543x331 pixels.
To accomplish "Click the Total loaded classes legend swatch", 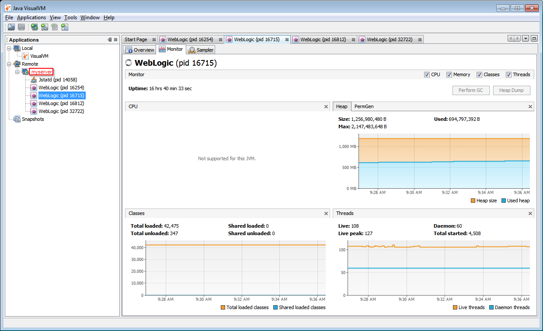I will click(x=223, y=307).
